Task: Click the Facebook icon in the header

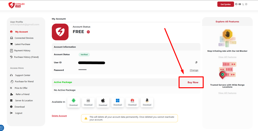Action: 236,4
